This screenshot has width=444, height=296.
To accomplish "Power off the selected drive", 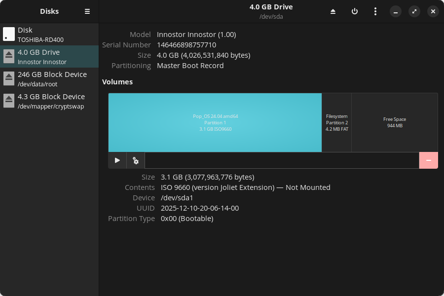I will coord(354,11).
